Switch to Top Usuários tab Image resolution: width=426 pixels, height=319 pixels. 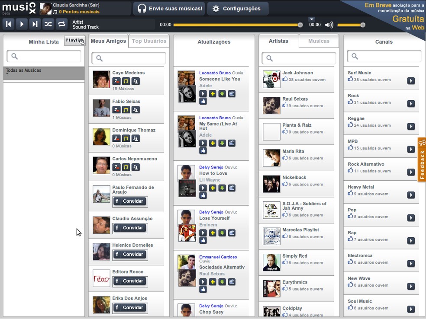[x=149, y=41]
